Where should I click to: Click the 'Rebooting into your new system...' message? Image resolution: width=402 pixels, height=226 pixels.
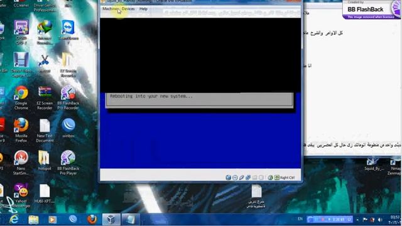[x=151, y=96]
